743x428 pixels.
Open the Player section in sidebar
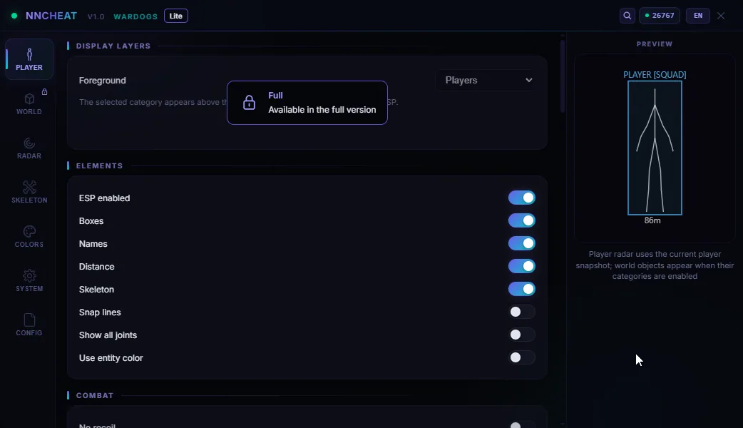click(x=29, y=59)
